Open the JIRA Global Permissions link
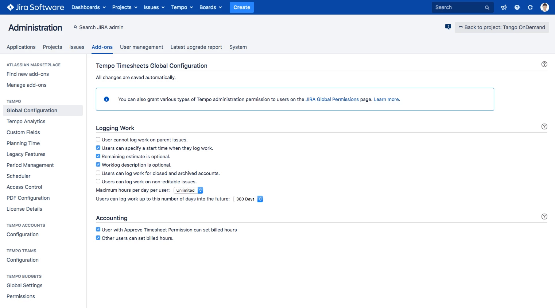 tap(332, 99)
